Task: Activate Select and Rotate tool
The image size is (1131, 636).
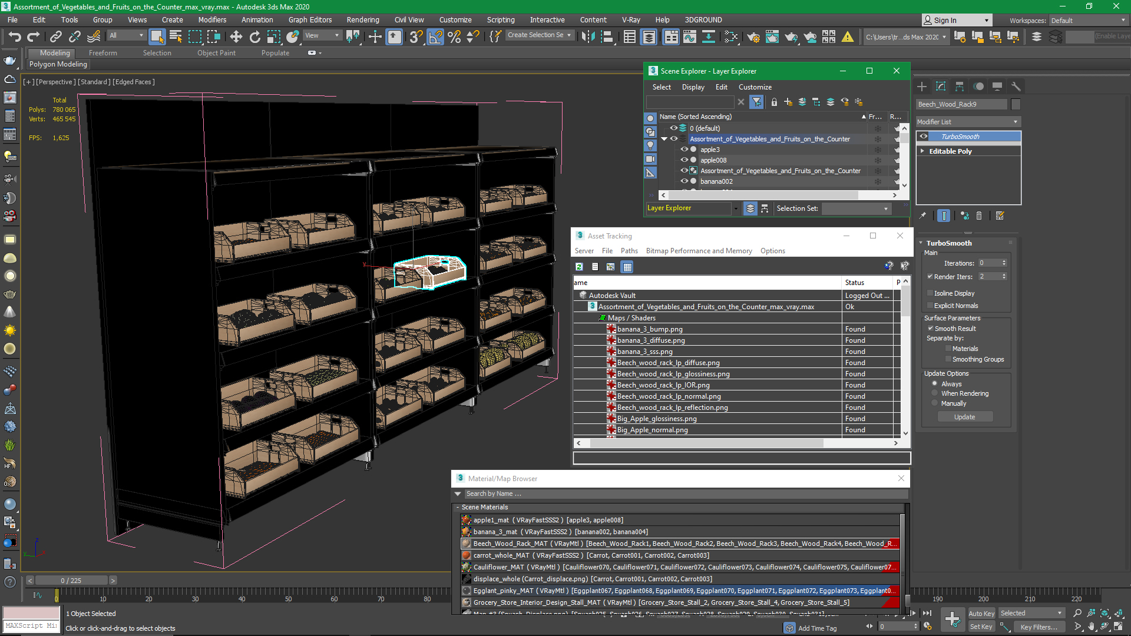Action: (255, 37)
